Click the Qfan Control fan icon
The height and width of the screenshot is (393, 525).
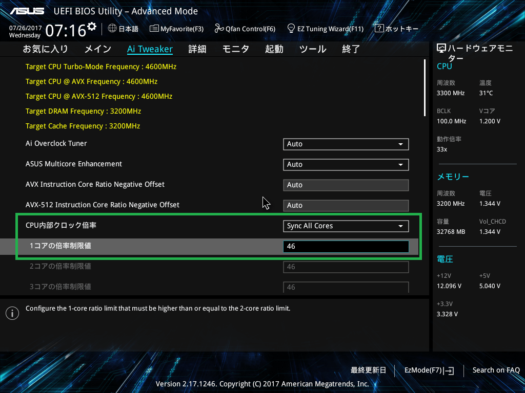click(219, 29)
